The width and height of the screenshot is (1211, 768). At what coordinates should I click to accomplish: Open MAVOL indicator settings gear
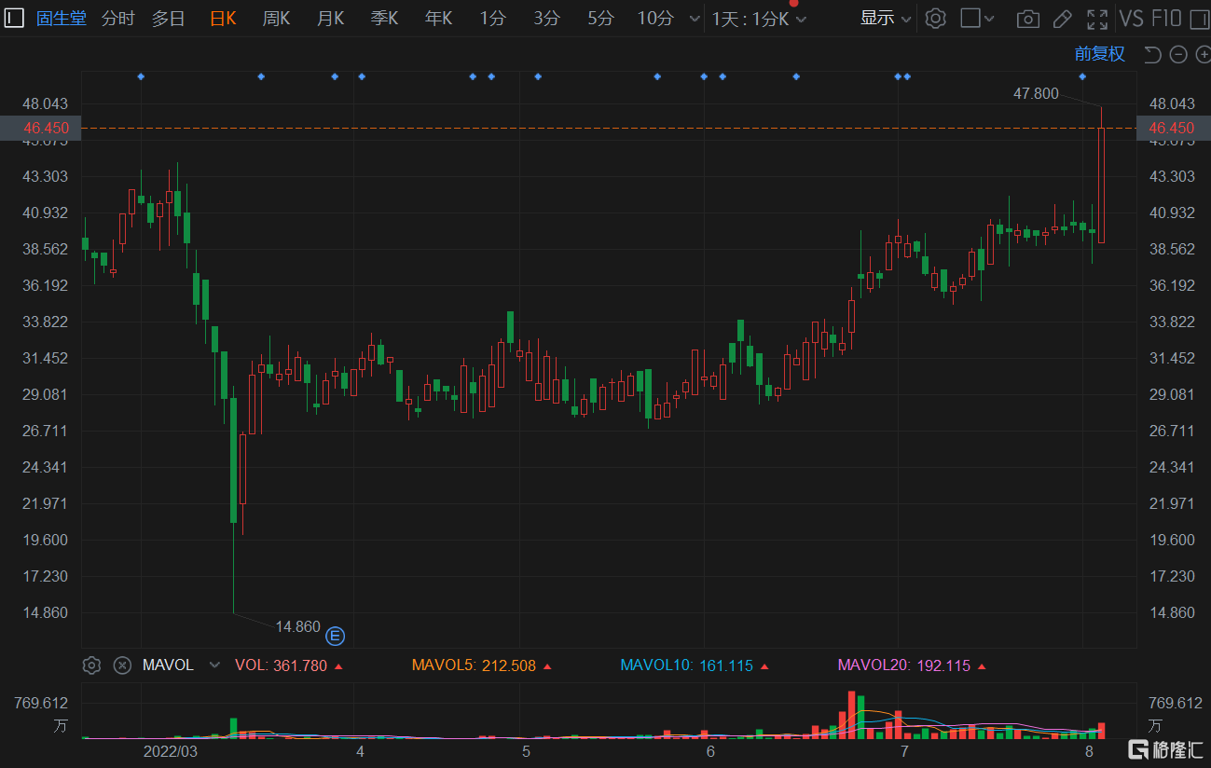pyautogui.click(x=91, y=665)
